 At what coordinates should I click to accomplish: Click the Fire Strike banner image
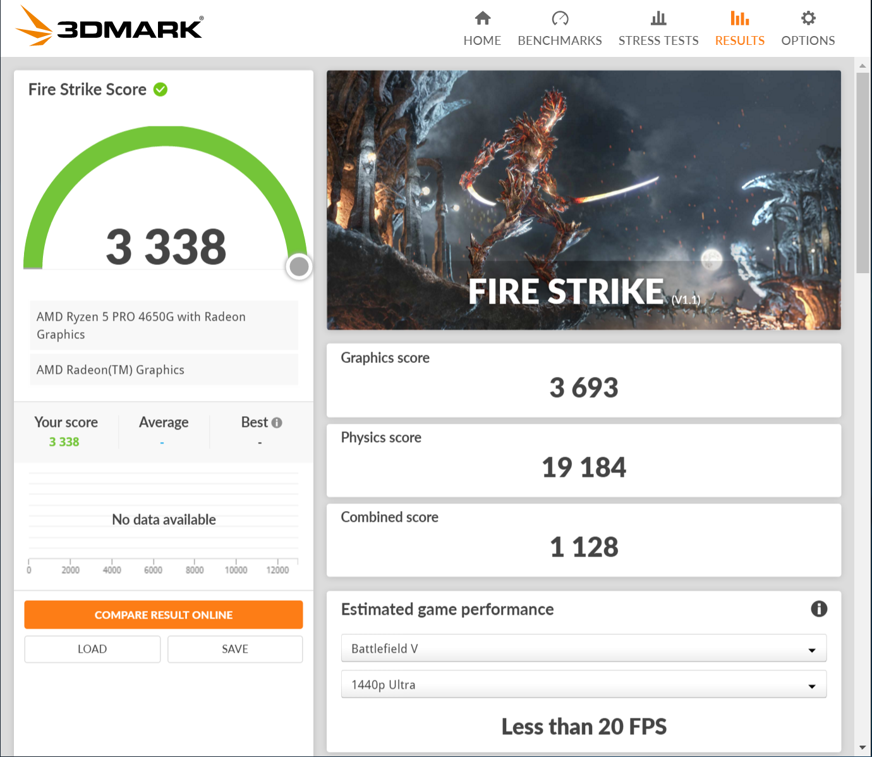pos(584,200)
